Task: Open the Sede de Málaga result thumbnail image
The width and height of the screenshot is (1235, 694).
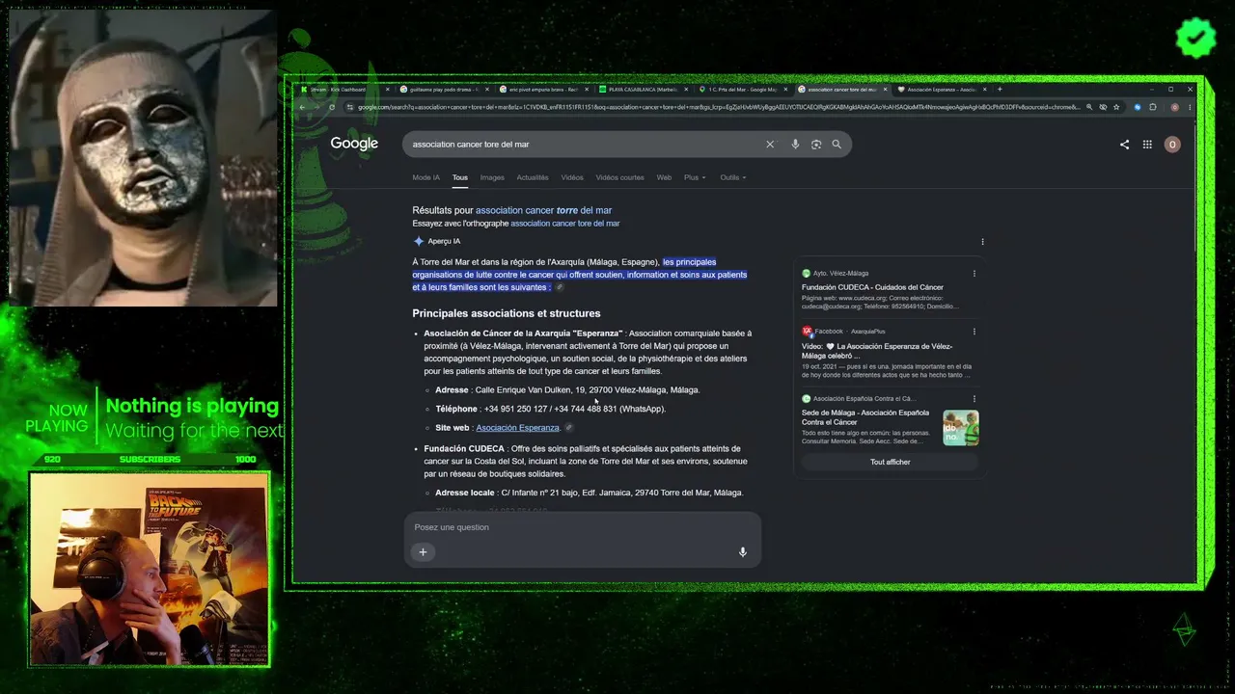Action: click(961, 428)
